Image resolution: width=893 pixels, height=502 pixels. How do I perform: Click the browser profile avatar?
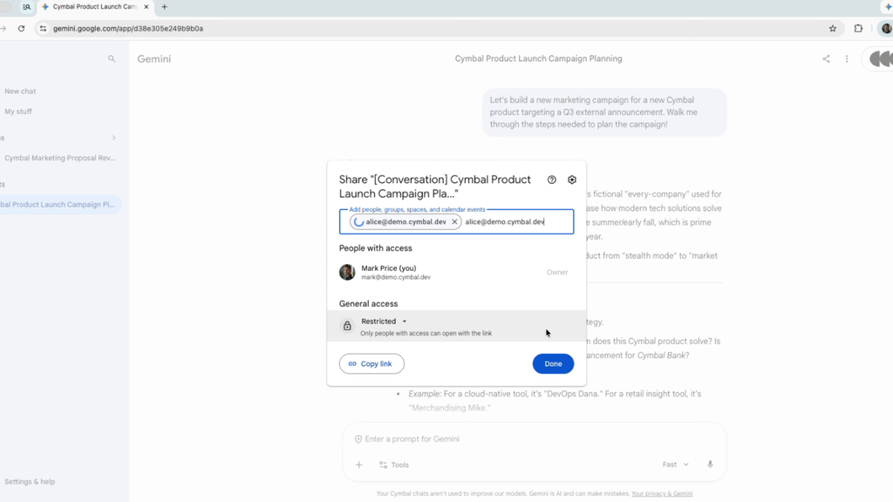[x=886, y=29]
